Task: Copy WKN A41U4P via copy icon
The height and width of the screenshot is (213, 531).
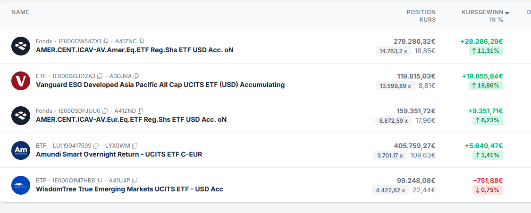Action: [x=135, y=180]
